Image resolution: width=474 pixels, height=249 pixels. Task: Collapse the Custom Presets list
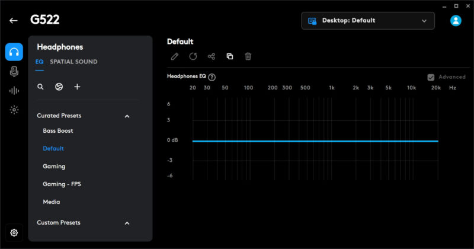click(x=127, y=224)
